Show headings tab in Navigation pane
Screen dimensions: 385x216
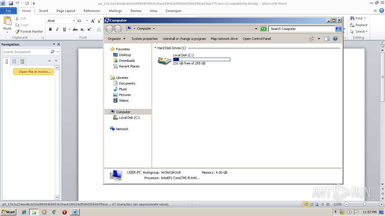pyautogui.click(x=7, y=61)
